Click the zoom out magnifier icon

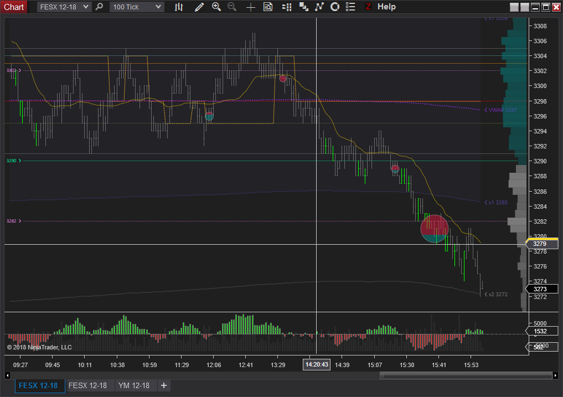point(233,7)
